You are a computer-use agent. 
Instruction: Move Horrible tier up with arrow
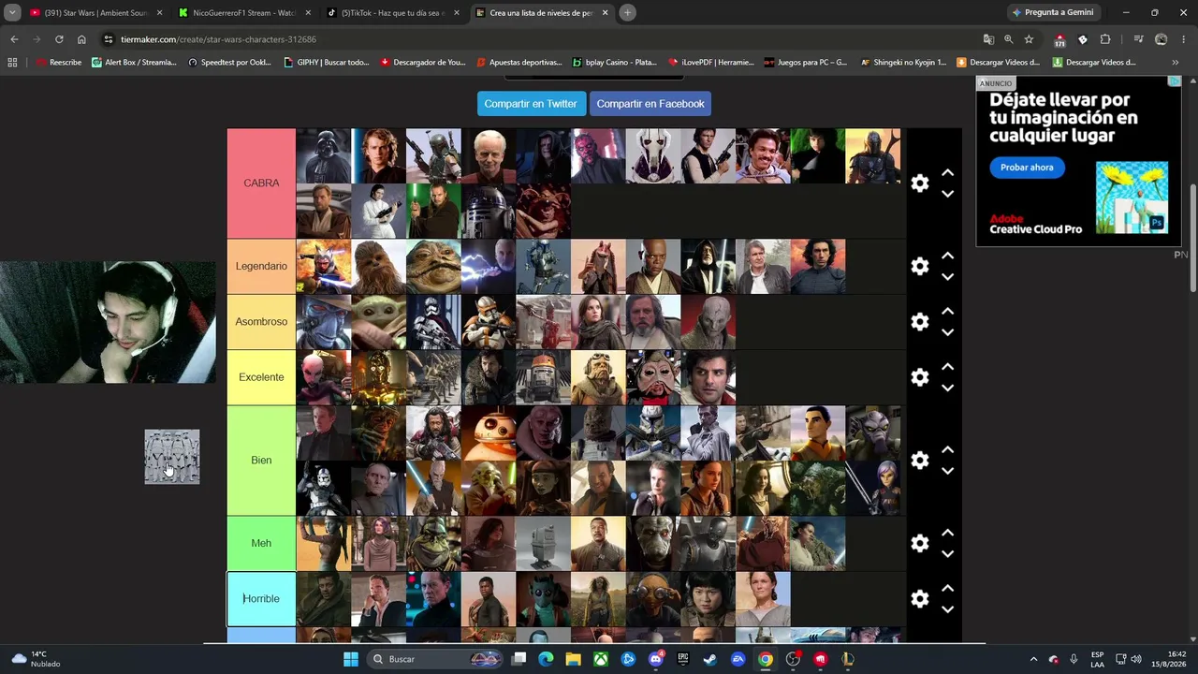click(947, 588)
